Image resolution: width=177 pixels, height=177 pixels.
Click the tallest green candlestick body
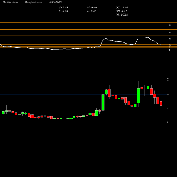pyautogui.click(x=103, y=102)
